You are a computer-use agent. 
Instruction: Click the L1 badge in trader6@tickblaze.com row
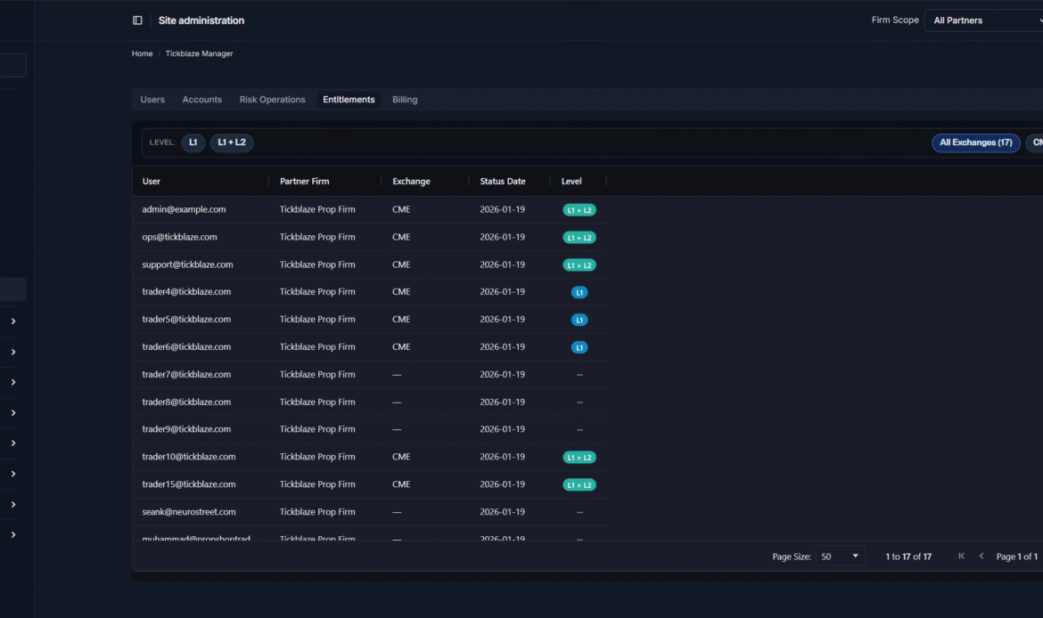click(x=579, y=347)
